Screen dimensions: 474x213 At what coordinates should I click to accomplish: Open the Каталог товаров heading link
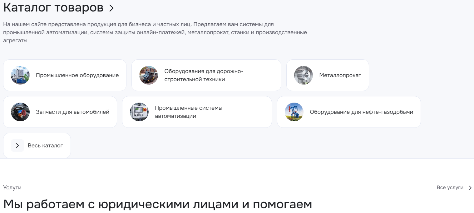(x=53, y=8)
